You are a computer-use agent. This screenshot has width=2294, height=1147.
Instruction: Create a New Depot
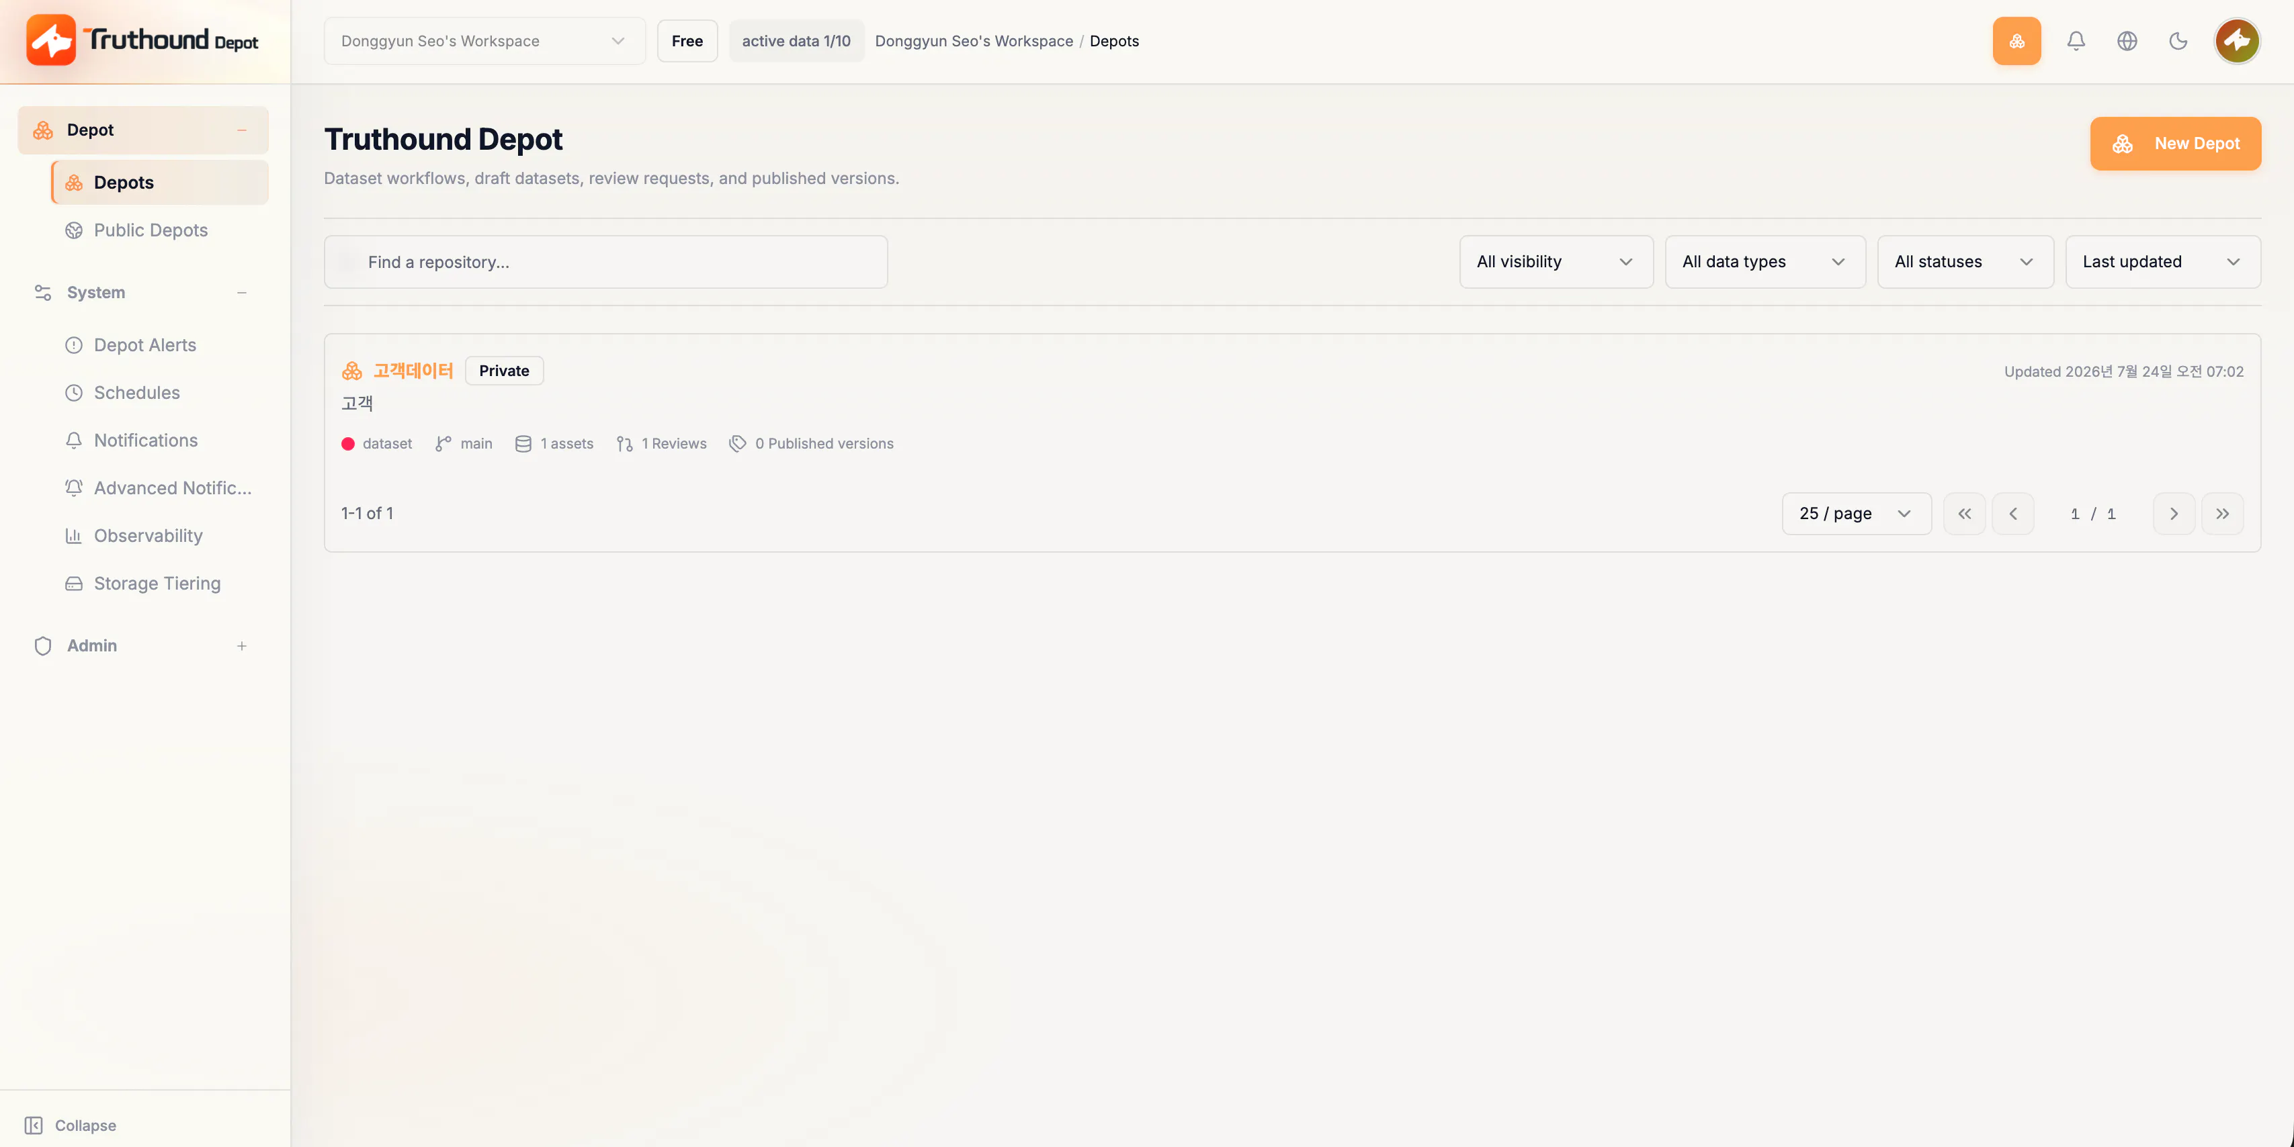(x=2174, y=143)
